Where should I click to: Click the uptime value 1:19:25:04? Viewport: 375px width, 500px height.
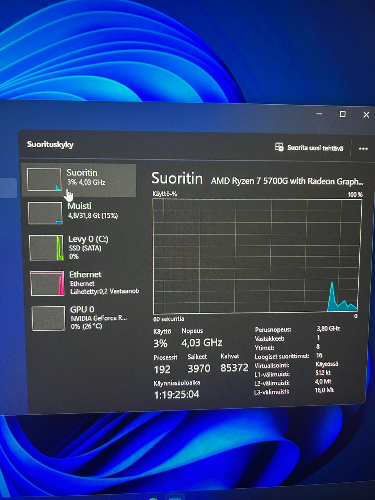[x=177, y=395]
